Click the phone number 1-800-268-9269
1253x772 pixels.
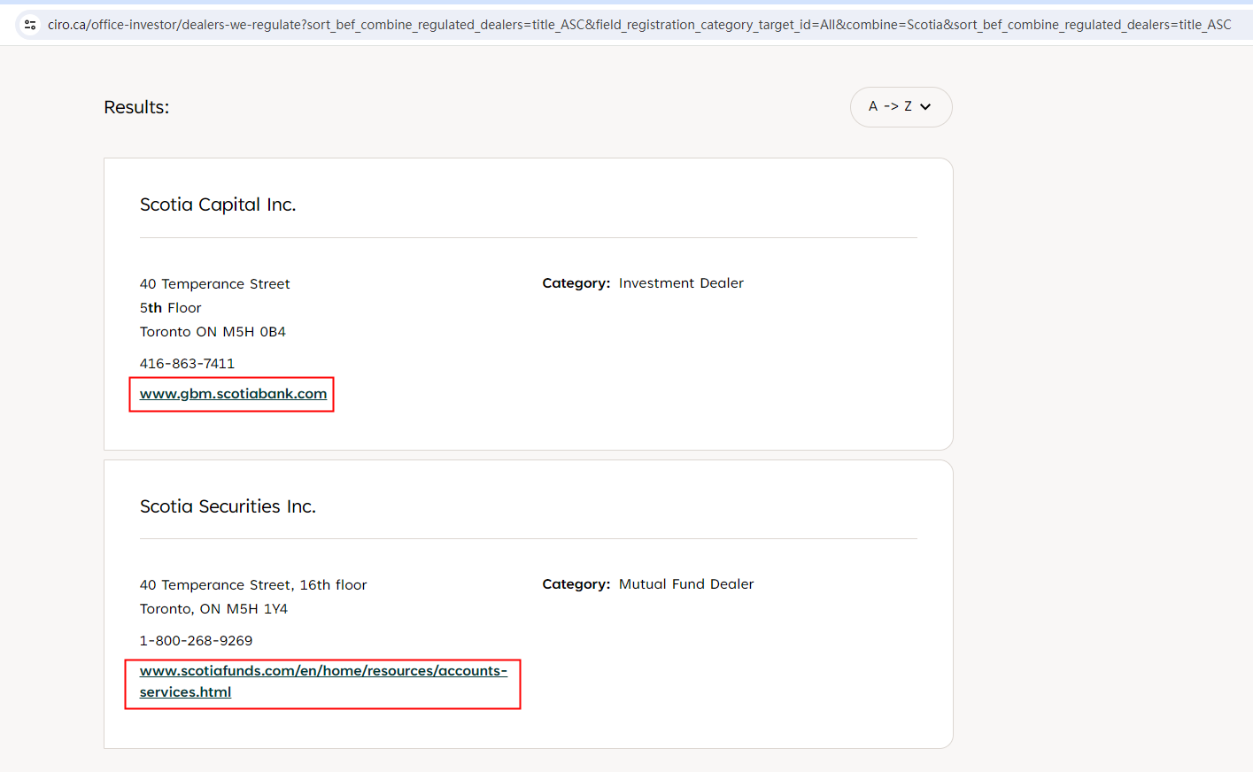[x=196, y=641]
